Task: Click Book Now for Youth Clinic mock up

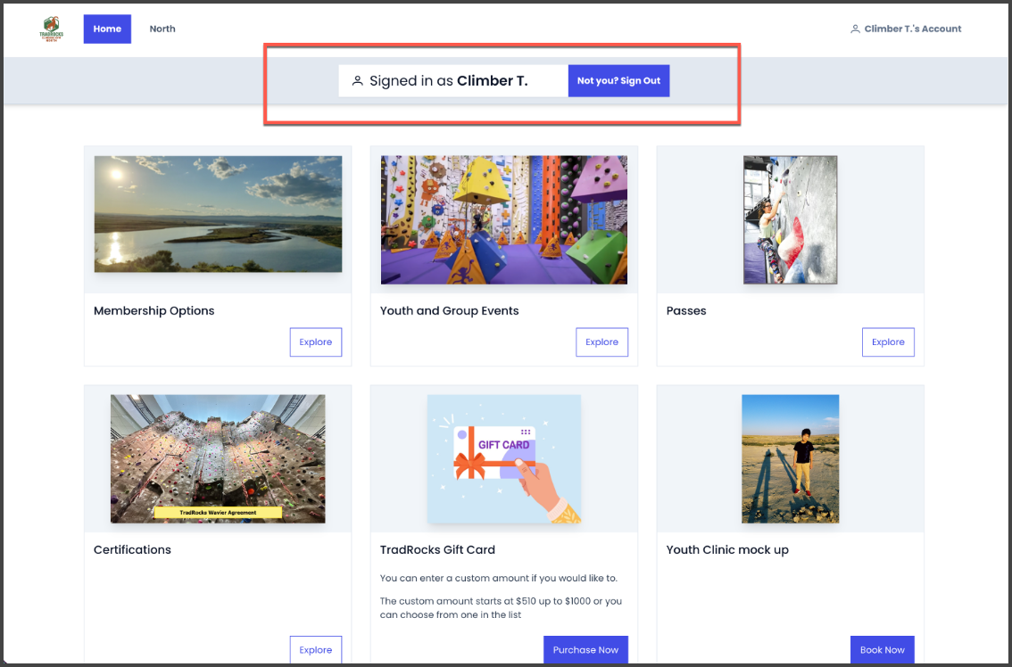Action: tap(883, 649)
